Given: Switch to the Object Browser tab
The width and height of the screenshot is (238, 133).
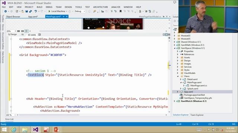Looking at the screenshot, I should click(13, 17).
